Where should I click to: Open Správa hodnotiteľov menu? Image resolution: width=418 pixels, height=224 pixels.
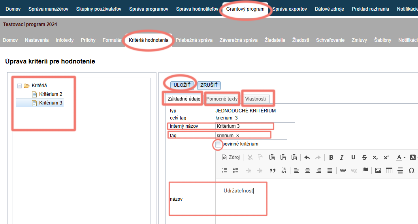tap(197, 9)
